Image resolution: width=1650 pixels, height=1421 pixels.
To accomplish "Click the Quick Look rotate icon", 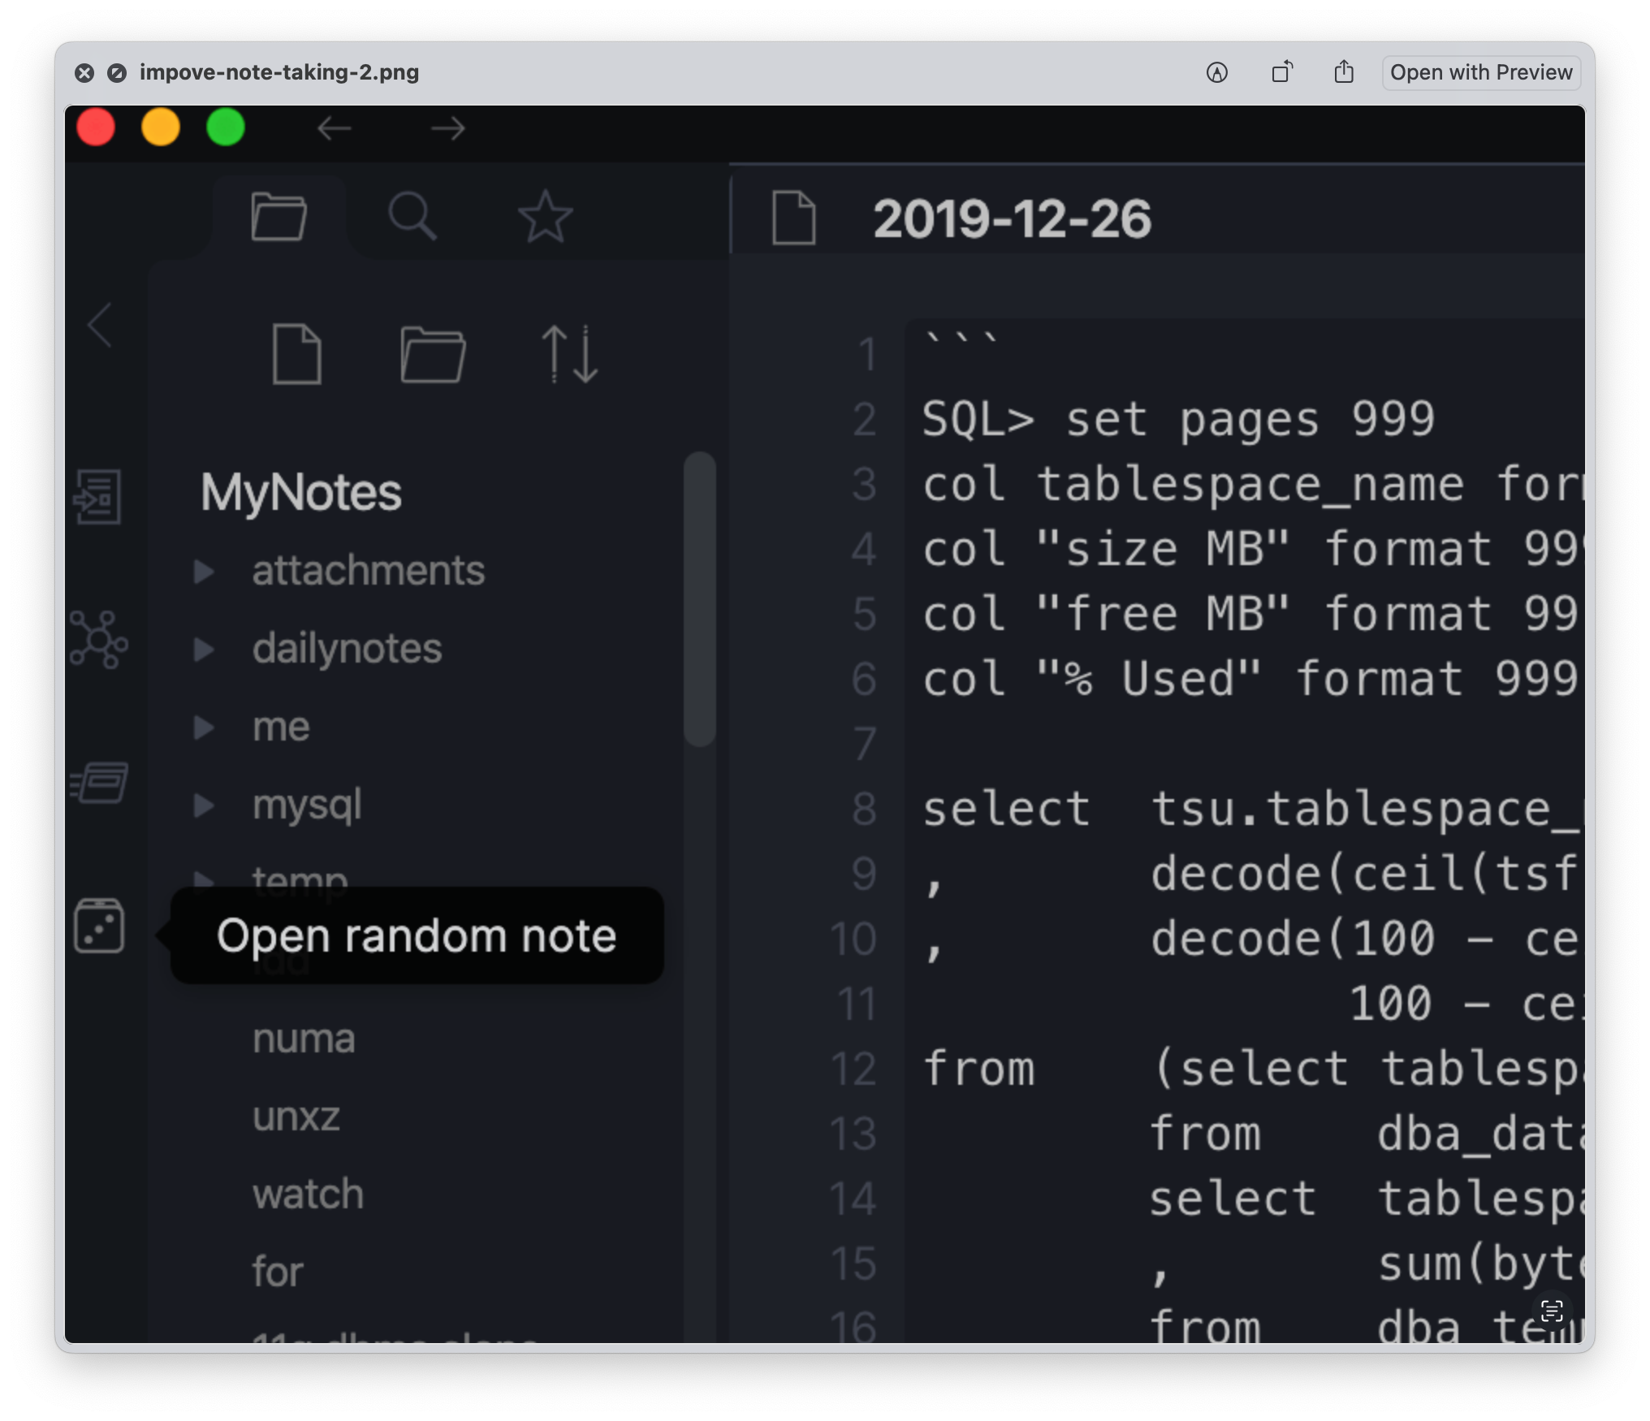I will click(1281, 72).
